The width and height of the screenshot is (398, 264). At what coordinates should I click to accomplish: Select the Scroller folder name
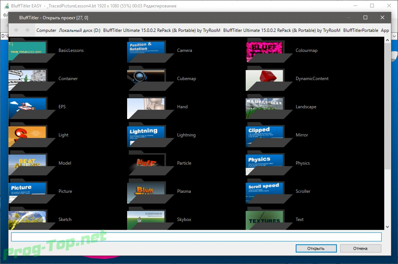(303, 191)
